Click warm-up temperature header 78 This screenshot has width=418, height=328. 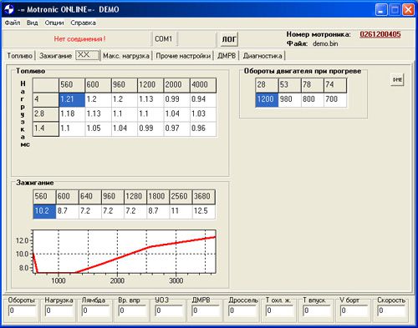pyautogui.click(x=313, y=85)
